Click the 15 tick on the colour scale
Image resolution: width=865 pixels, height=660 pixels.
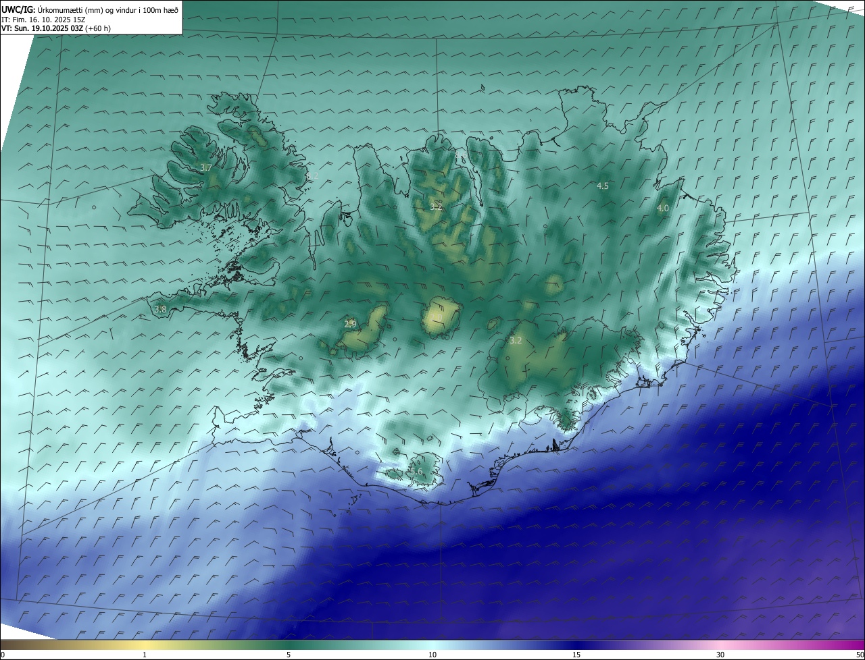click(x=576, y=655)
